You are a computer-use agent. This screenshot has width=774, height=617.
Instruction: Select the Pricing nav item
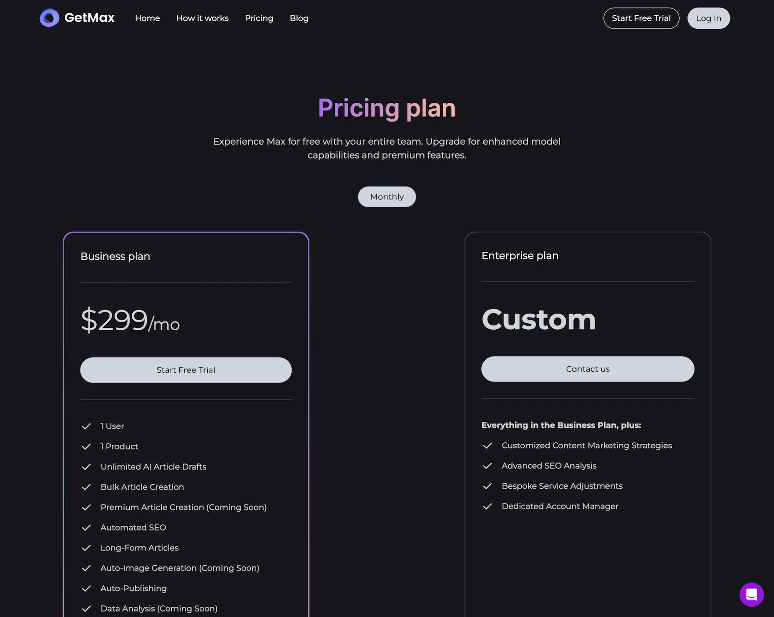click(x=259, y=18)
